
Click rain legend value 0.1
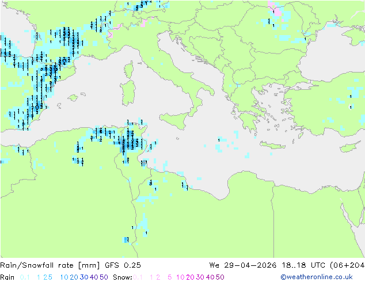coord(25,277)
